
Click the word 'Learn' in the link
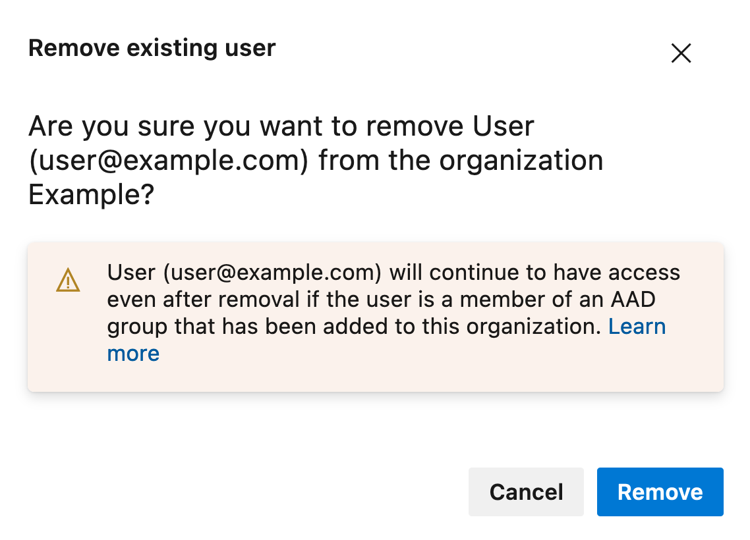pos(637,327)
